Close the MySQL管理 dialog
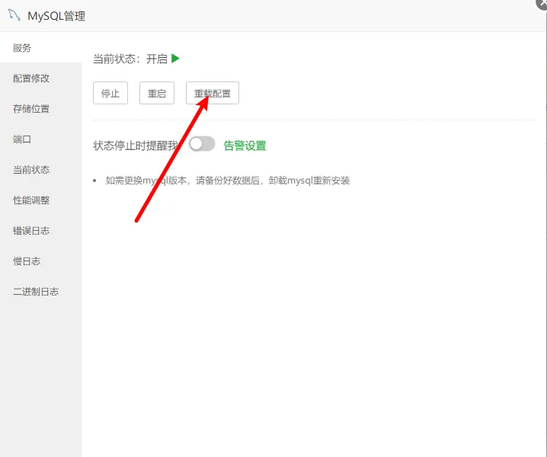Image resolution: width=547 pixels, height=457 pixels. [x=542, y=3]
